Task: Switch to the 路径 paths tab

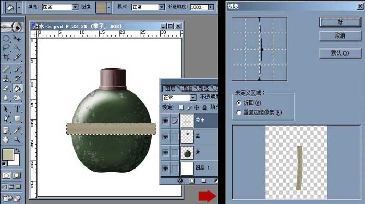Action: (204, 89)
